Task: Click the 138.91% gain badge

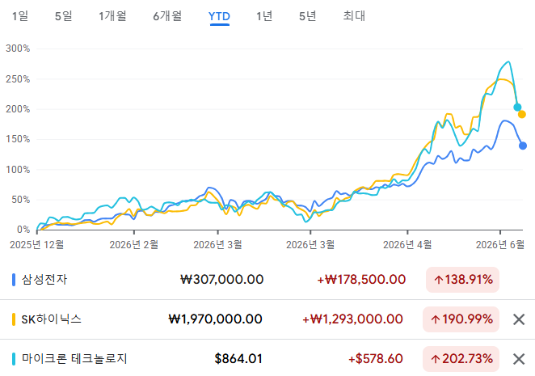Action: [462, 280]
